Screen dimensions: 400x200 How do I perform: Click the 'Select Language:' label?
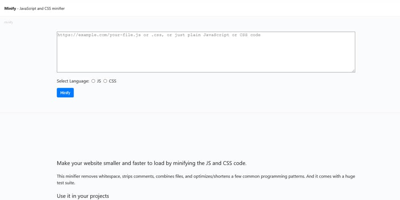(x=73, y=81)
